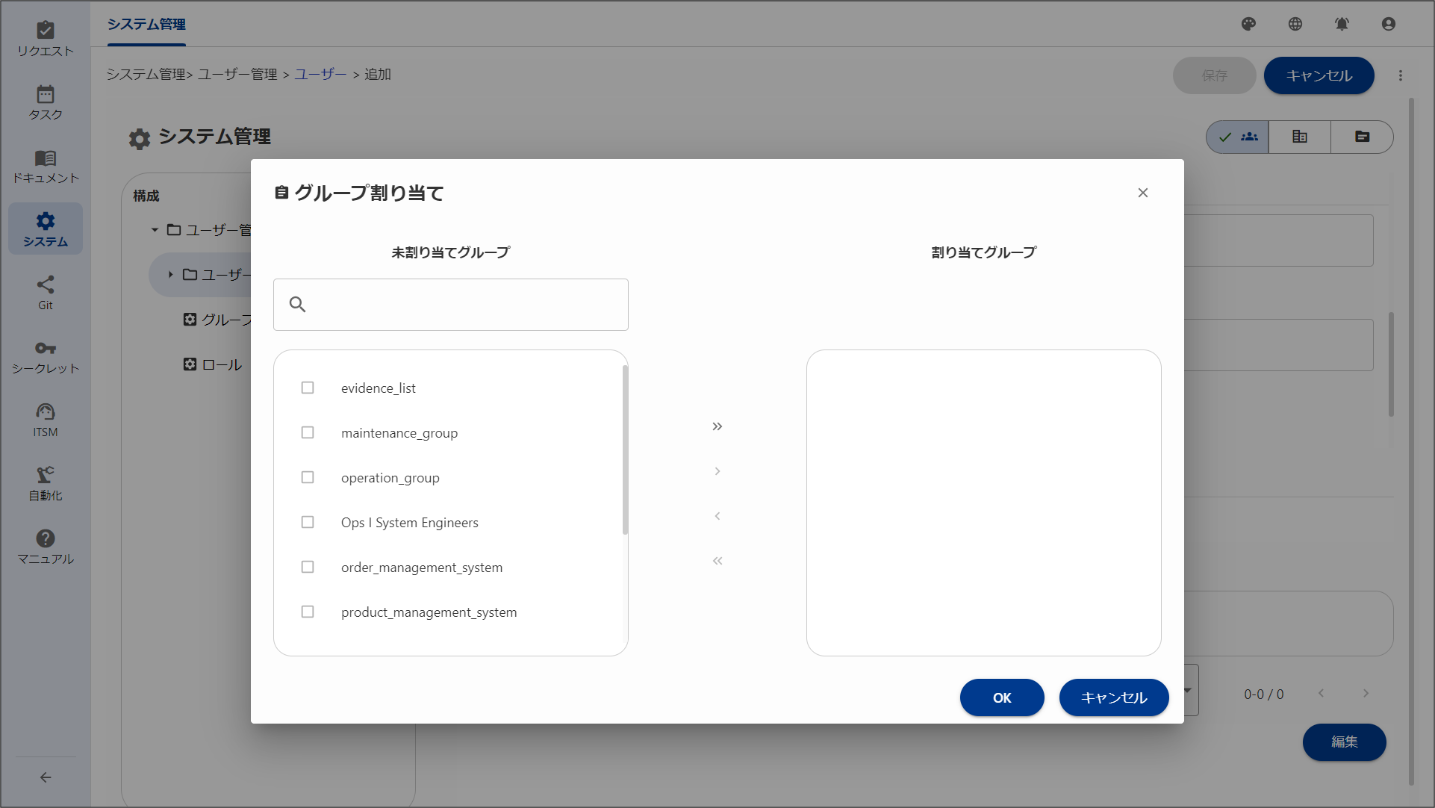This screenshot has height=808, width=1435.
Task: Move all groups right with double arrow
Action: [717, 426]
